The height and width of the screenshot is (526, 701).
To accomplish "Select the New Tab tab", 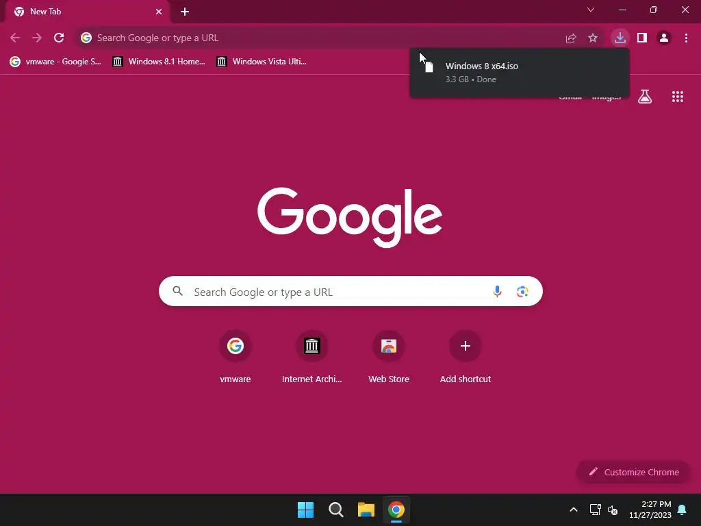I will pos(87,12).
